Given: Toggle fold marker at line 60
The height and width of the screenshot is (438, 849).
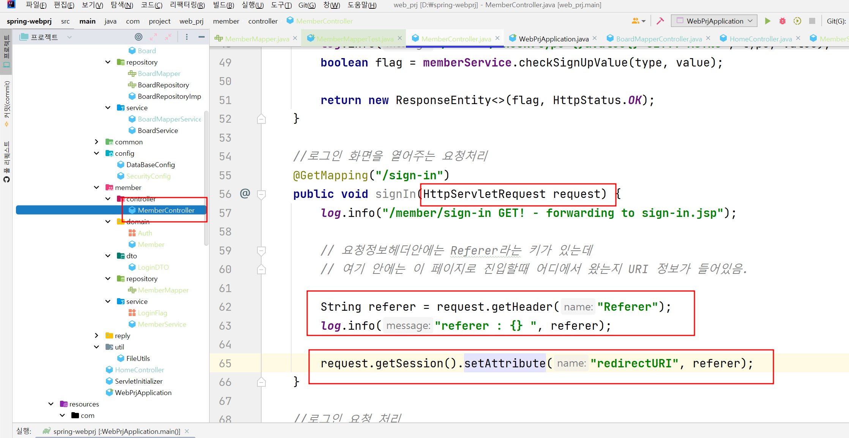Looking at the screenshot, I should [x=261, y=269].
